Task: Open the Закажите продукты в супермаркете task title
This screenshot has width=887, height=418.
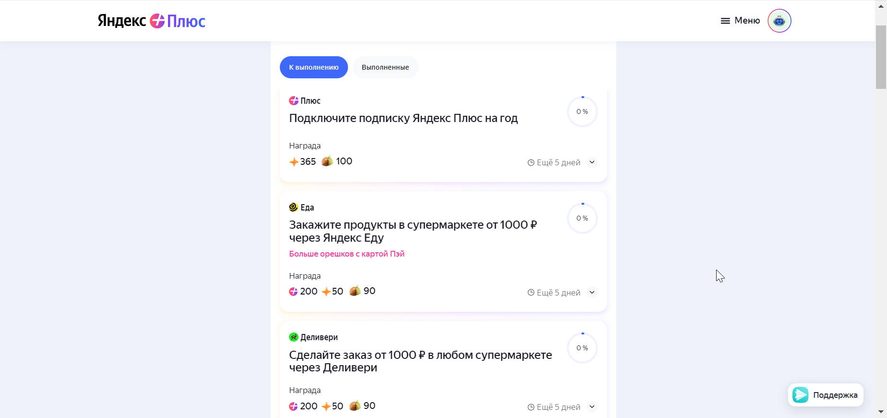Action: [413, 231]
